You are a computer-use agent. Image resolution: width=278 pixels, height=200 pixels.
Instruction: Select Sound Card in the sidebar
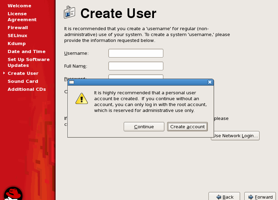click(x=23, y=81)
